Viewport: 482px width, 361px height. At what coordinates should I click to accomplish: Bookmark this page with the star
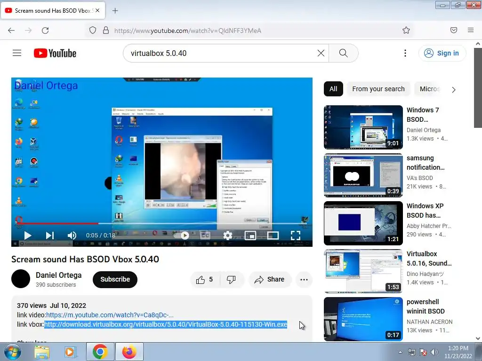406,30
